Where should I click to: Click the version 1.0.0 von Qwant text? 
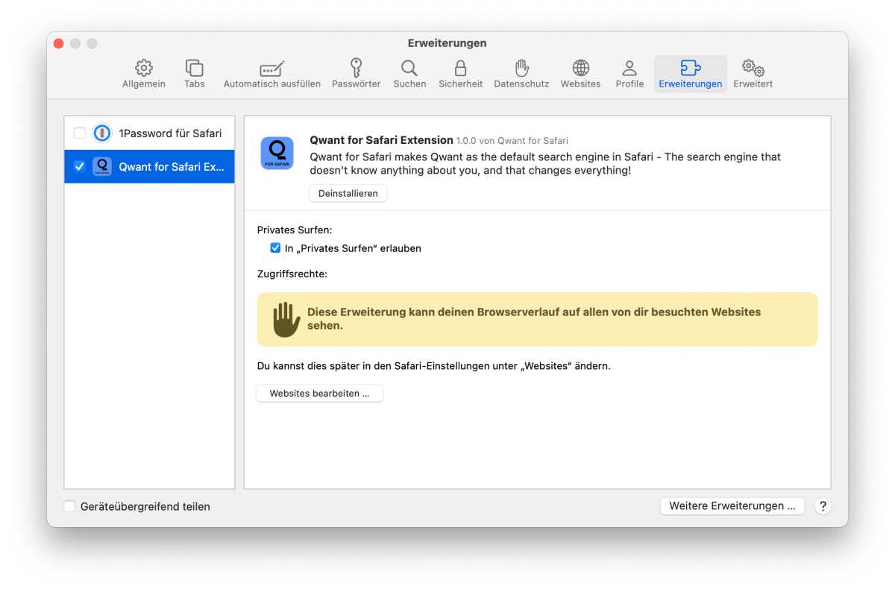point(512,140)
